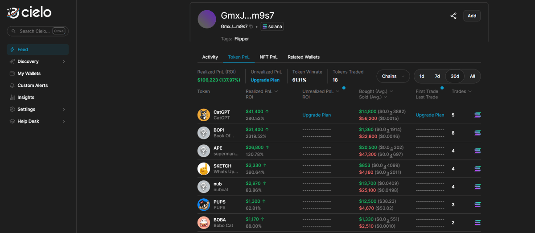Copy the GmxJ...m9s7 wallet address
535x233 pixels.
click(x=251, y=27)
